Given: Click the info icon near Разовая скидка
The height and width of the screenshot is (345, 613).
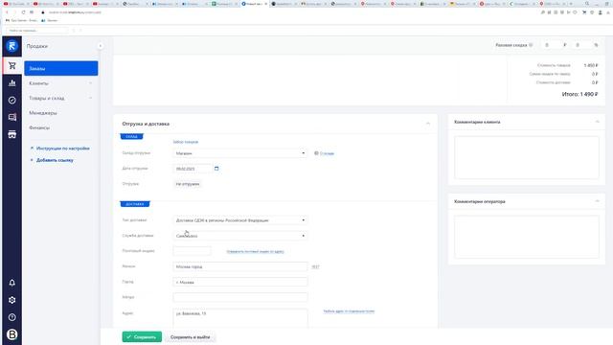Looking at the screenshot, I should 531,45.
